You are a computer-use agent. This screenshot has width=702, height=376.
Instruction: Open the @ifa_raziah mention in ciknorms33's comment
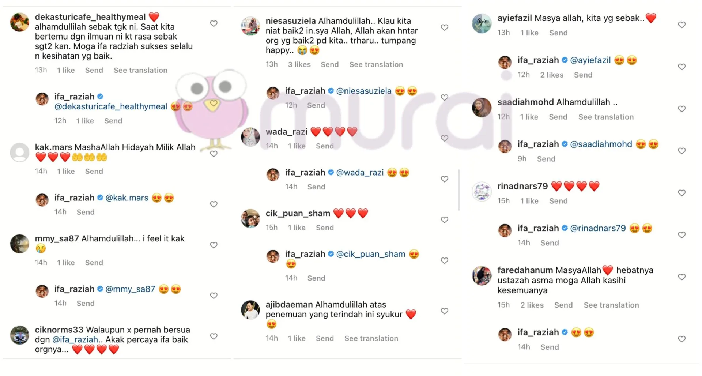pos(75,340)
